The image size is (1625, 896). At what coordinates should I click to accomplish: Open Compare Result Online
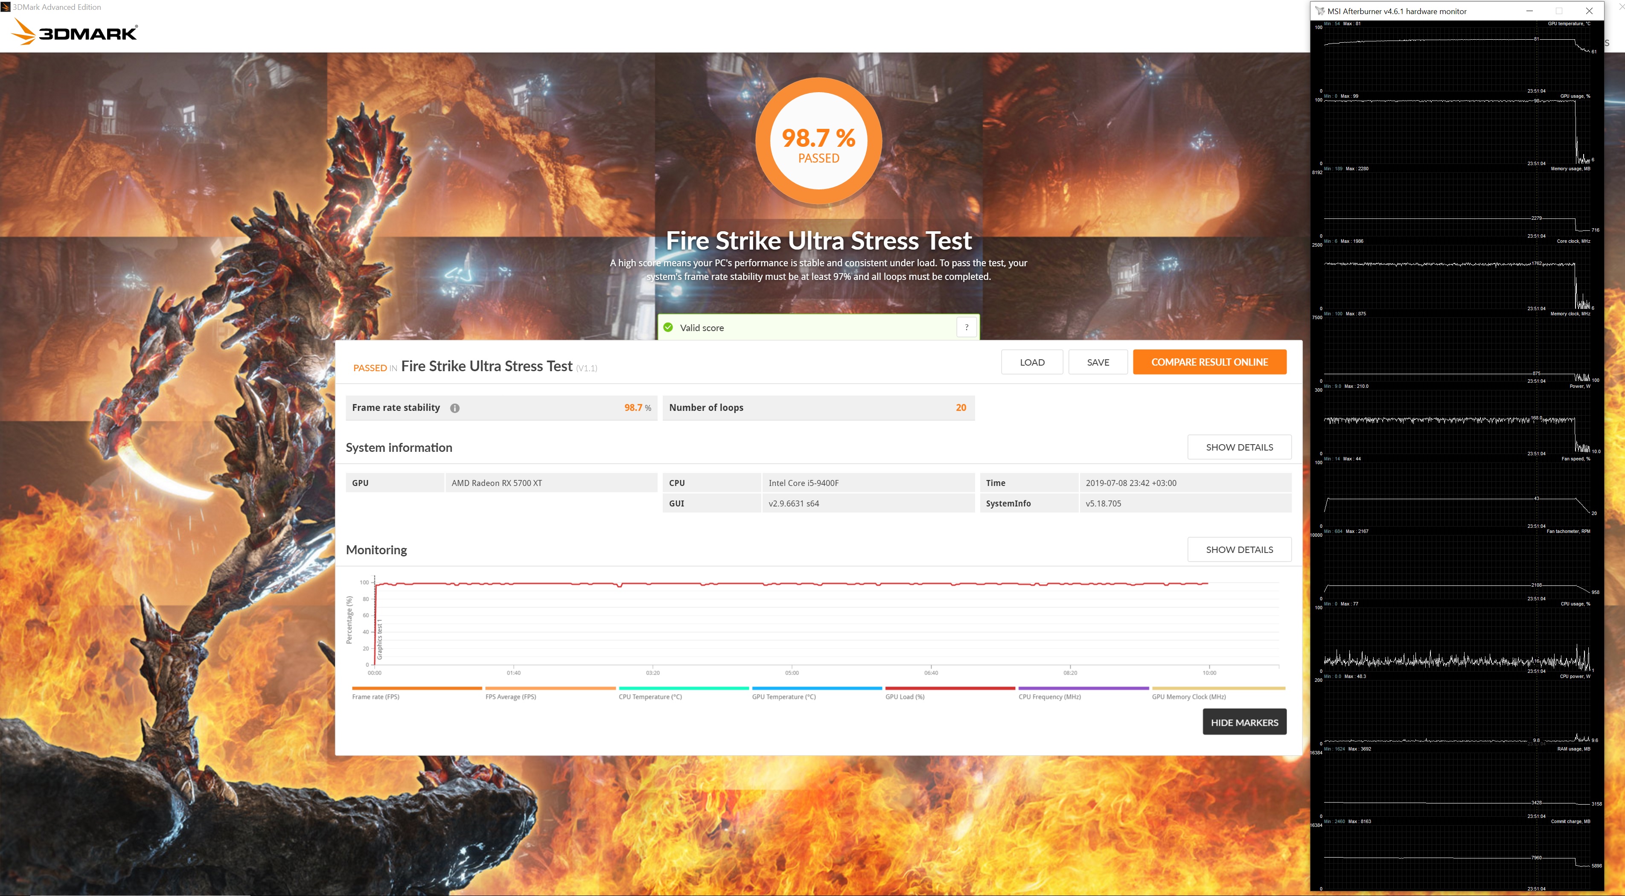(1209, 362)
